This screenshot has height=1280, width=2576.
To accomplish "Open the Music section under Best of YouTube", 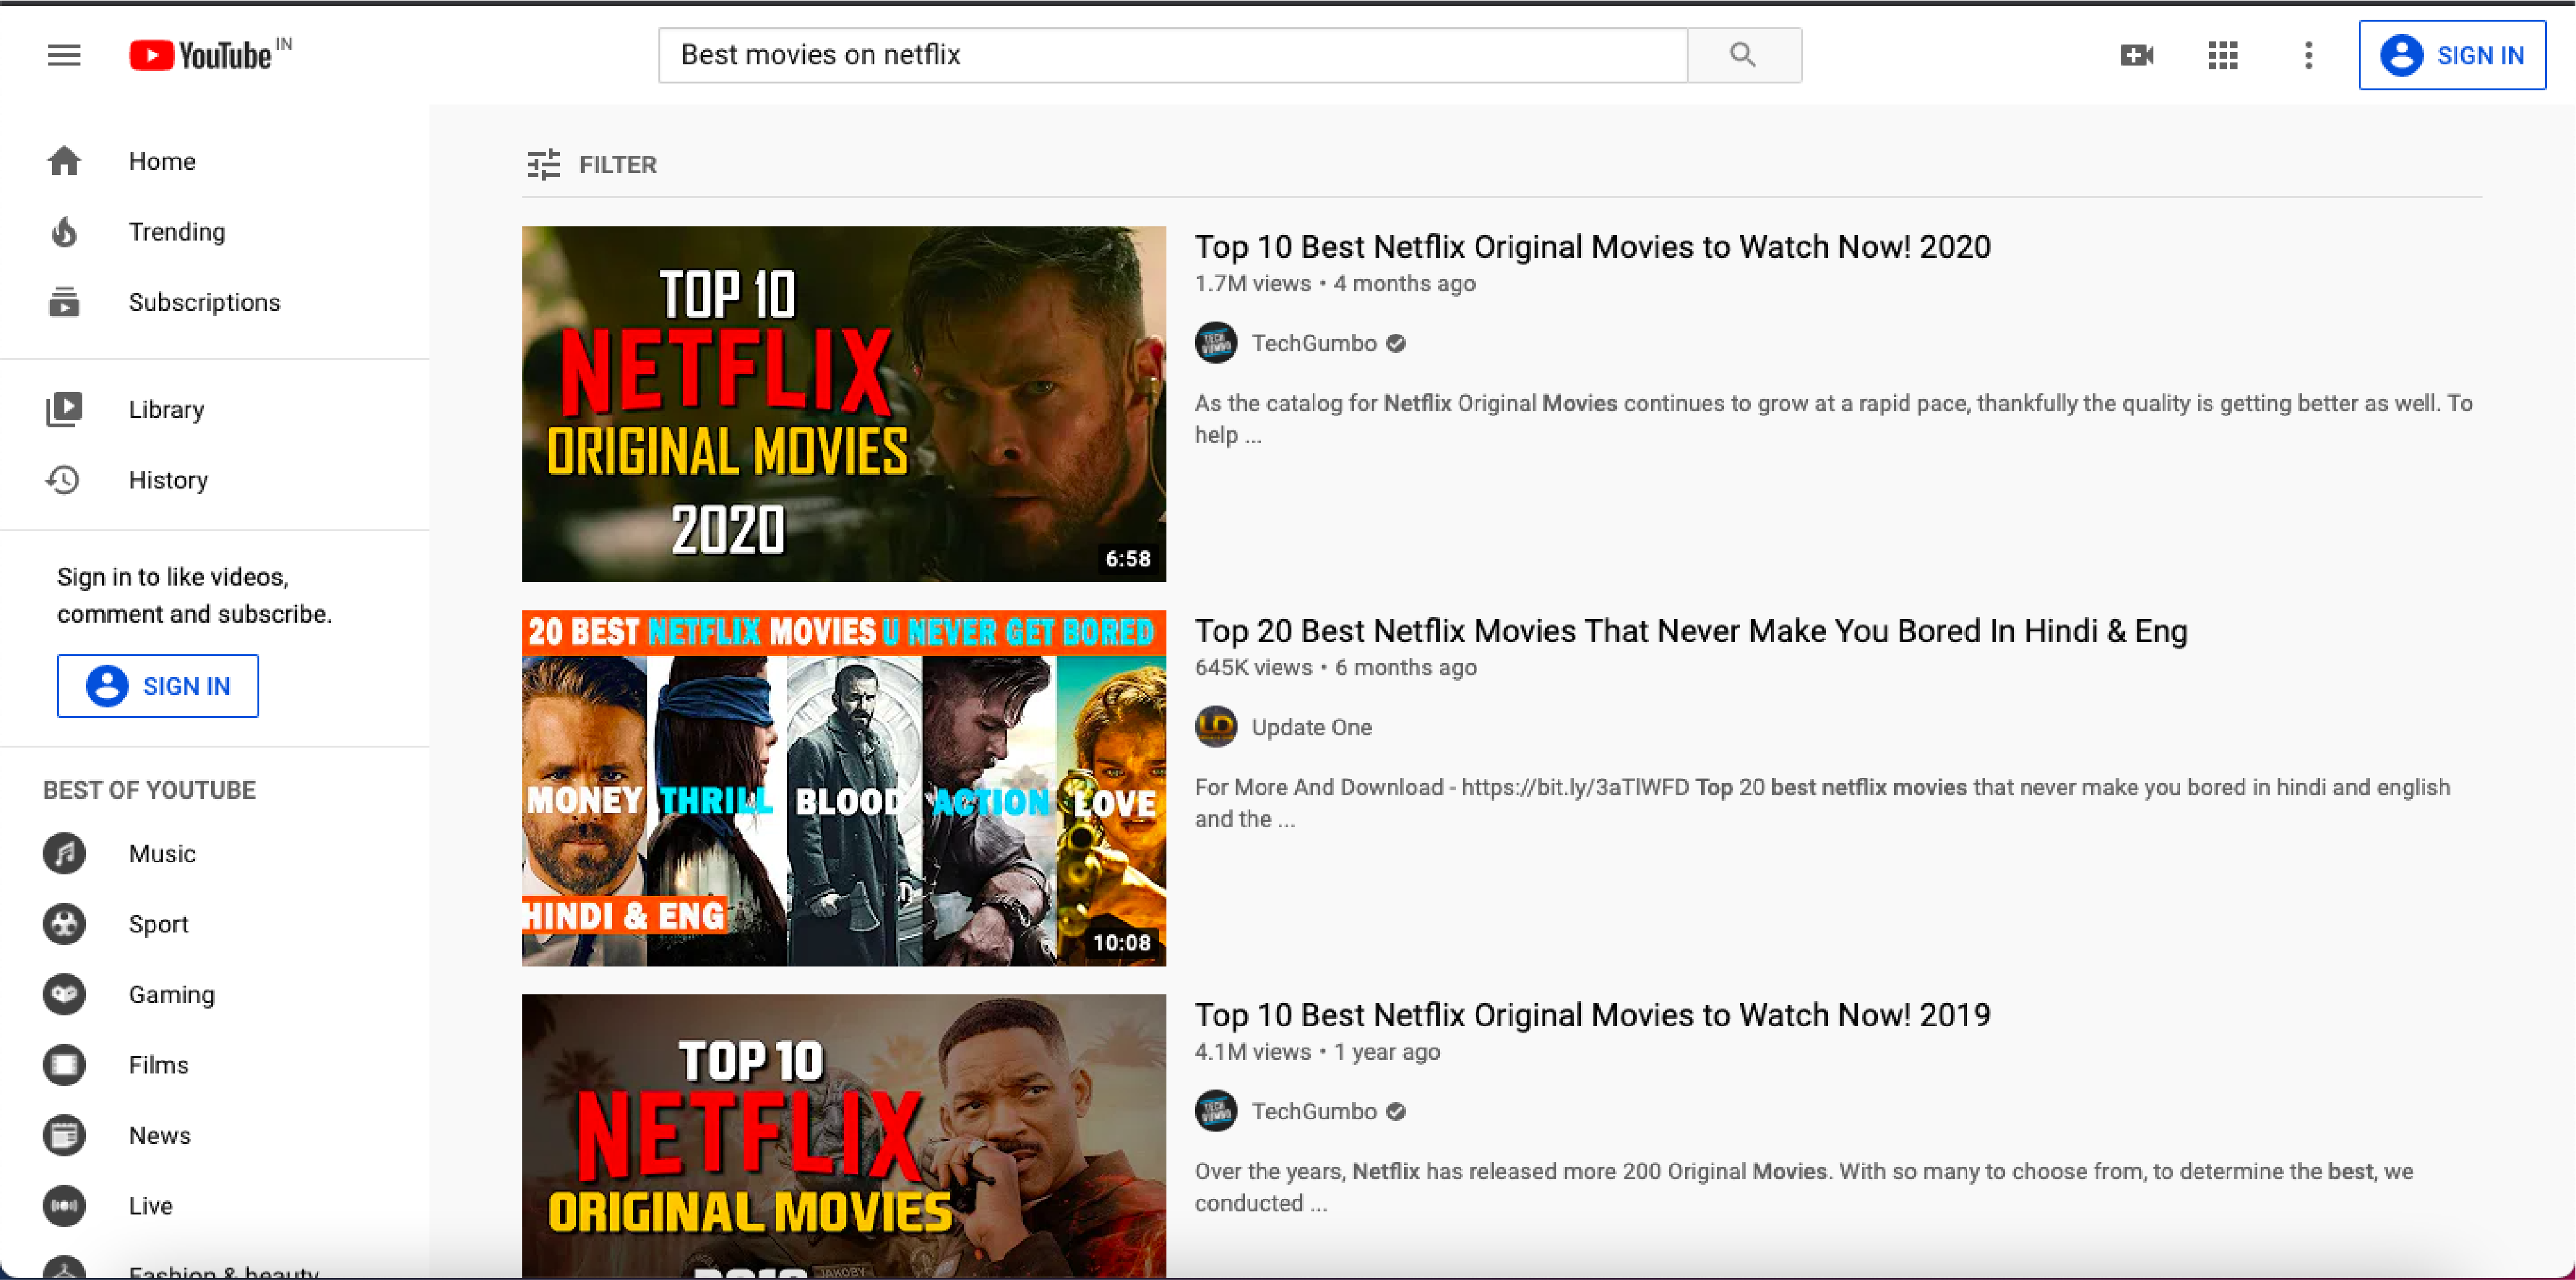I will tap(63, 853).
